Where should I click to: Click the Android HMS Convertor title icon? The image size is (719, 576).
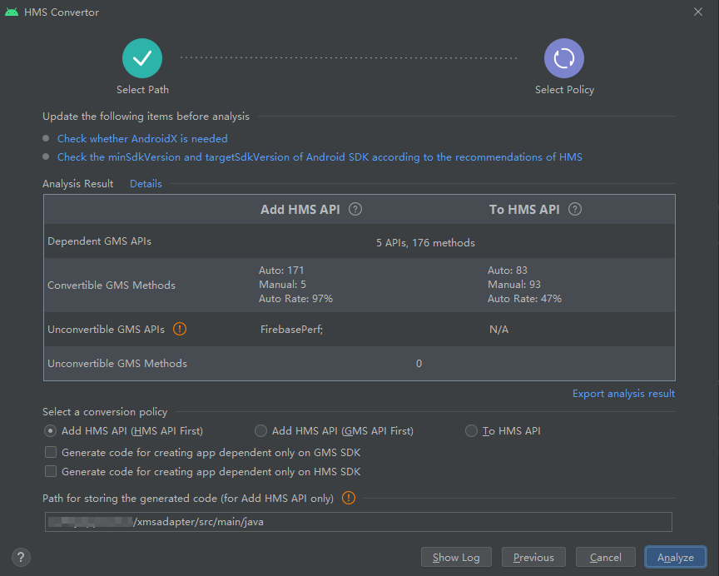pos(12,12)
